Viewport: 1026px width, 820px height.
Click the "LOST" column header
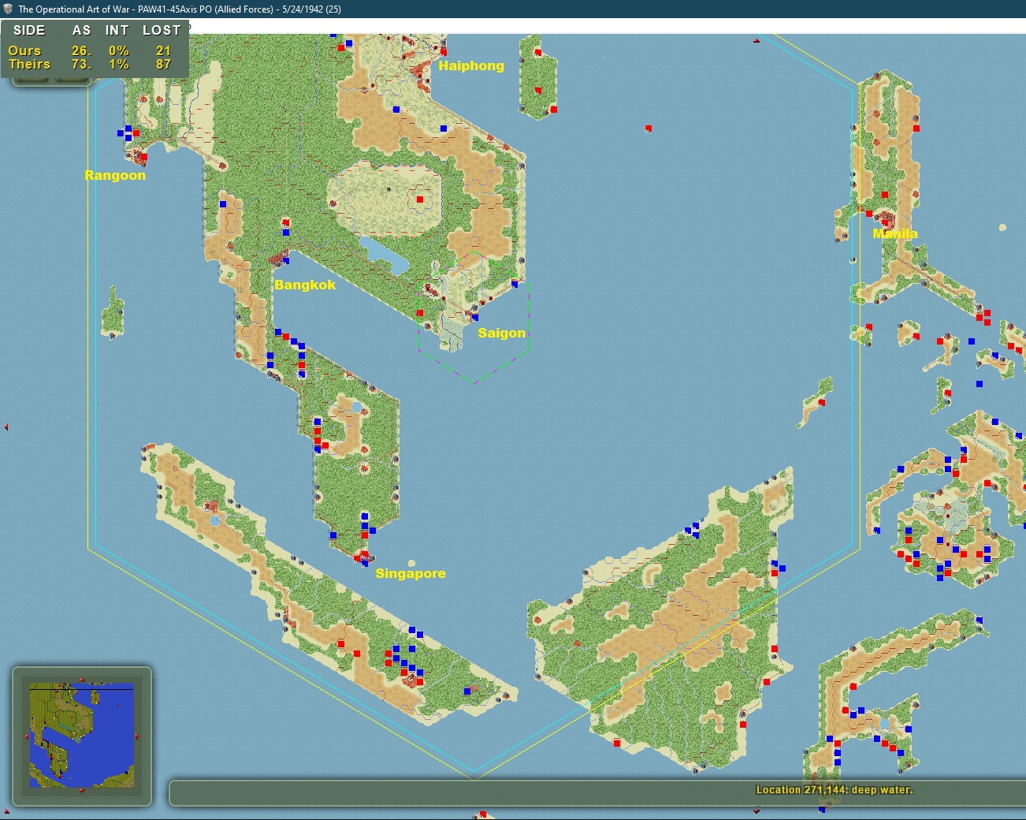(162, 30)
